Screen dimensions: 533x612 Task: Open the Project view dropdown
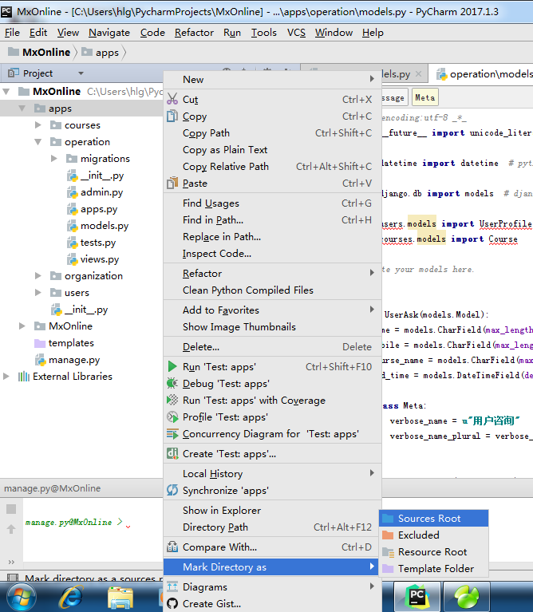click(x=81, y=73)
